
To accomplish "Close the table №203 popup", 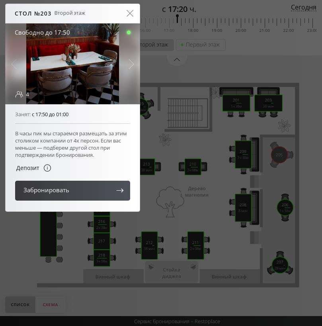I will click(x=130, y=13).
